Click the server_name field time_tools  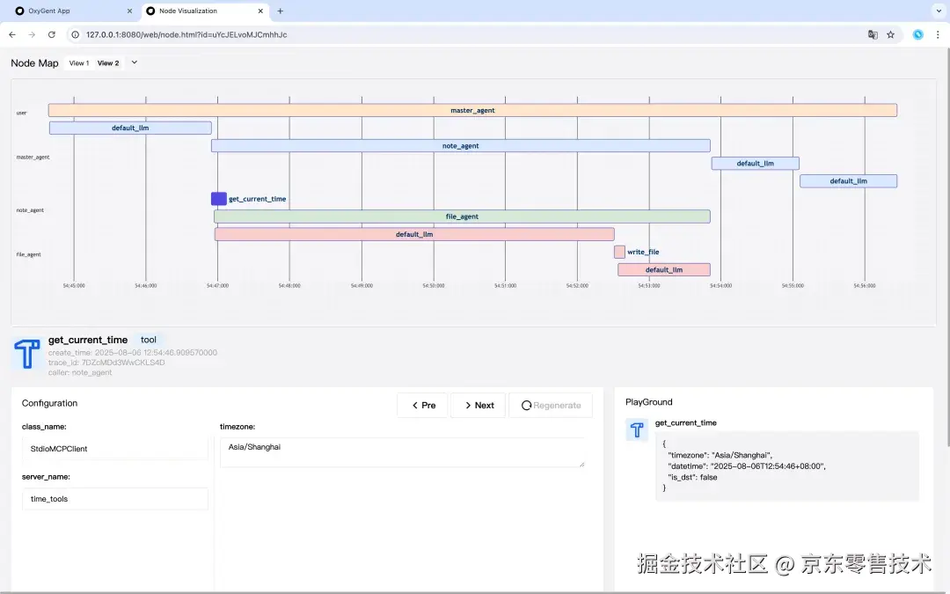click(115, 499)
